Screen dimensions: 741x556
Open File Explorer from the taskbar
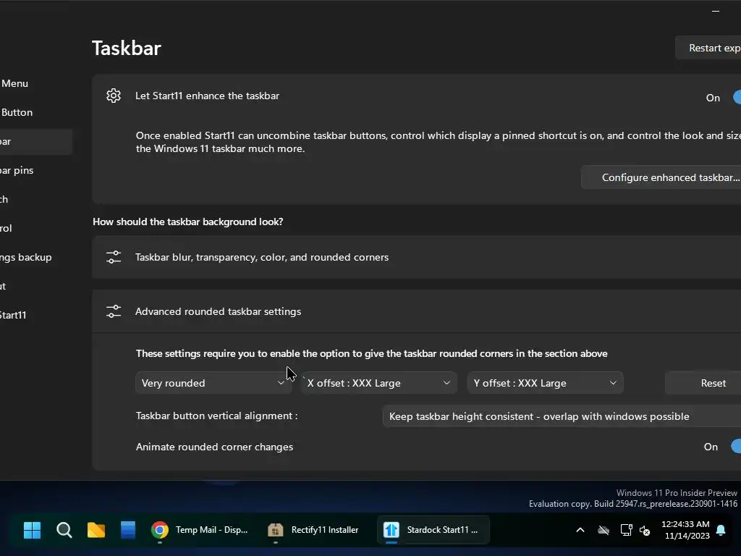point(96,530)
